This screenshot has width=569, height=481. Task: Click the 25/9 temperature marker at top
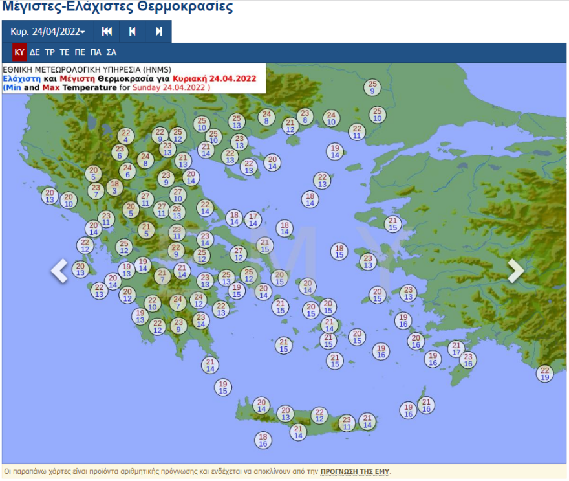372,87
